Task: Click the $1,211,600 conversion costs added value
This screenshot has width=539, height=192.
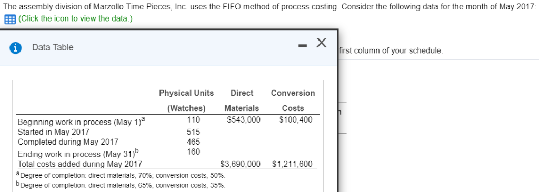Action: (x=292, y=164)
